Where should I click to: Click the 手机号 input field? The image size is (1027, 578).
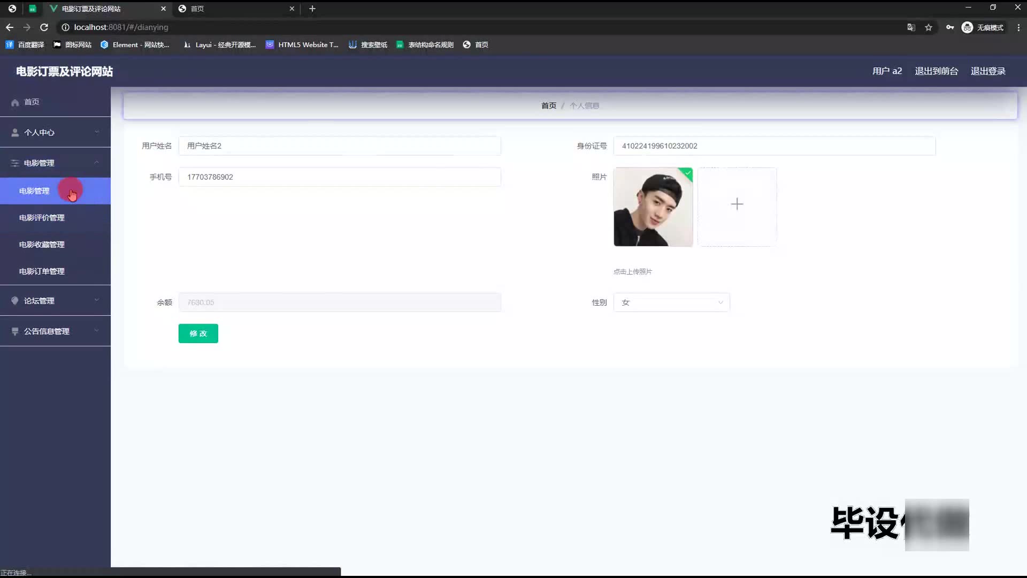click(x=340, y=177)
